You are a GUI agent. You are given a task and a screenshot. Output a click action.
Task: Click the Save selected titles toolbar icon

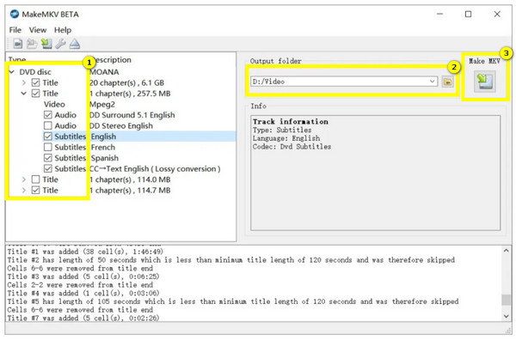(46, 44)
